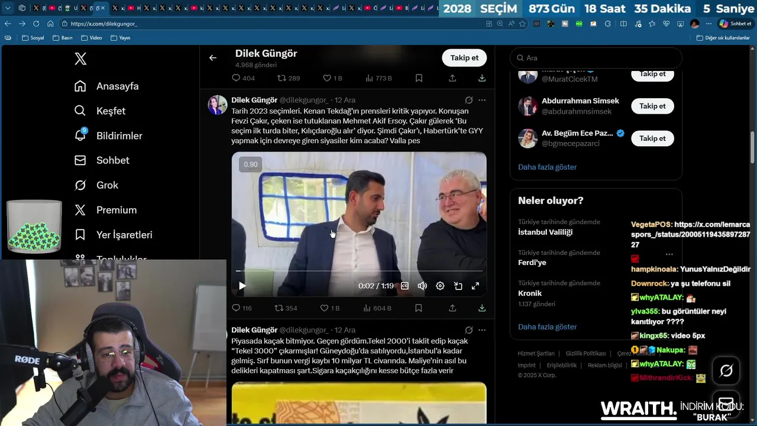This screenshot has width=757, height=426.
Task: Like the top post showing 1 B likes
Action: click(327, 78)
